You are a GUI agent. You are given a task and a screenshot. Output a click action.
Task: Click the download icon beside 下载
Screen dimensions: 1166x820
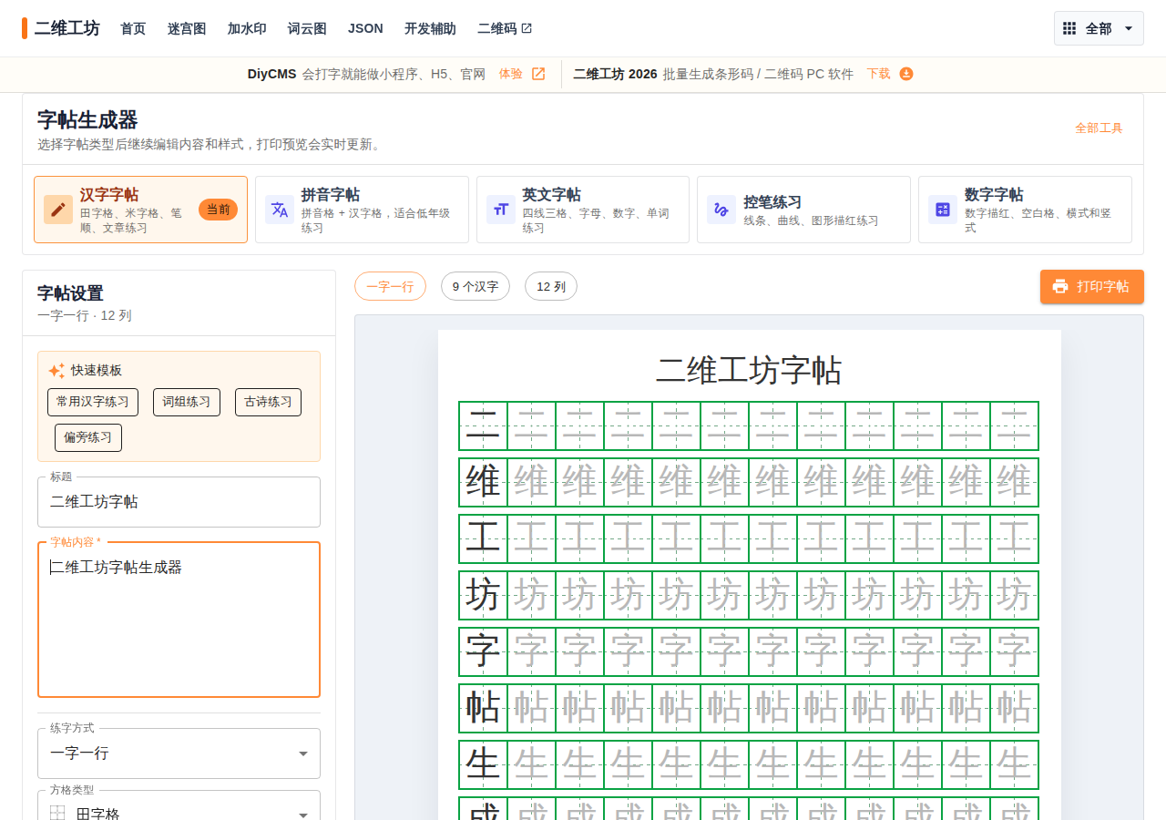point(906,74)
